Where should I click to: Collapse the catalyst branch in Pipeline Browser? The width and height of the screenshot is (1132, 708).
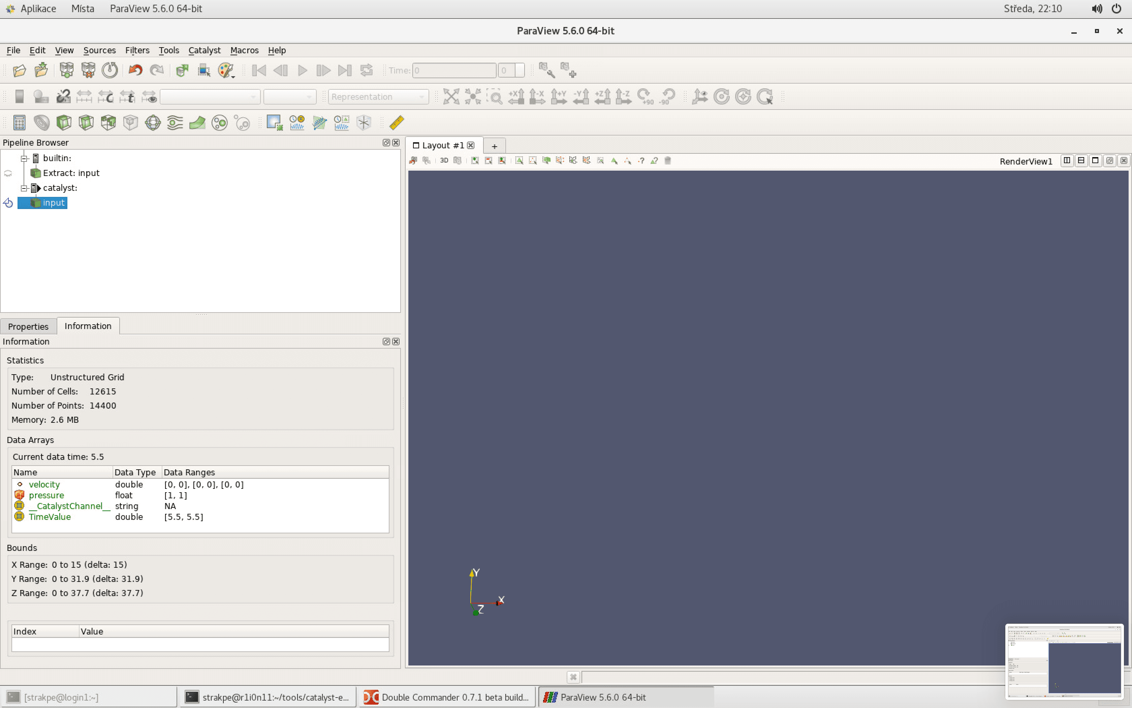(x=24, y=188)
